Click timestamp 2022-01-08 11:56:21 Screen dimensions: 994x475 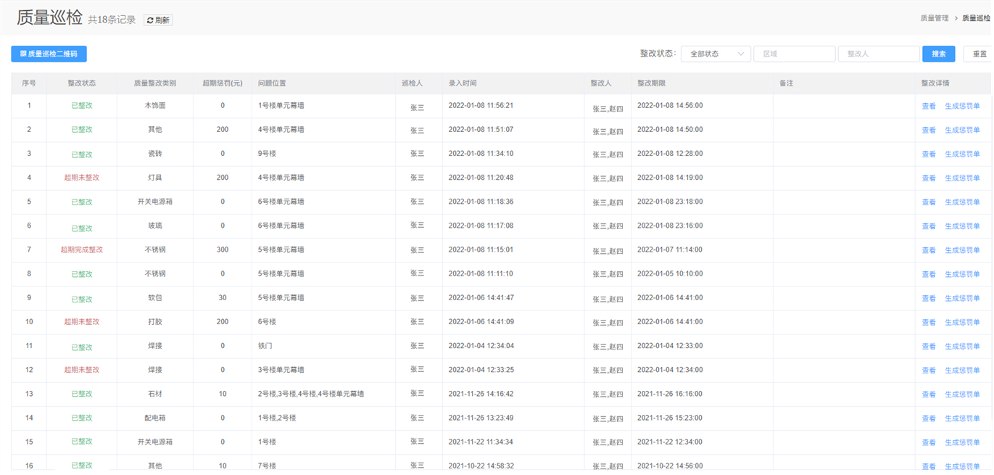(481, 105)
